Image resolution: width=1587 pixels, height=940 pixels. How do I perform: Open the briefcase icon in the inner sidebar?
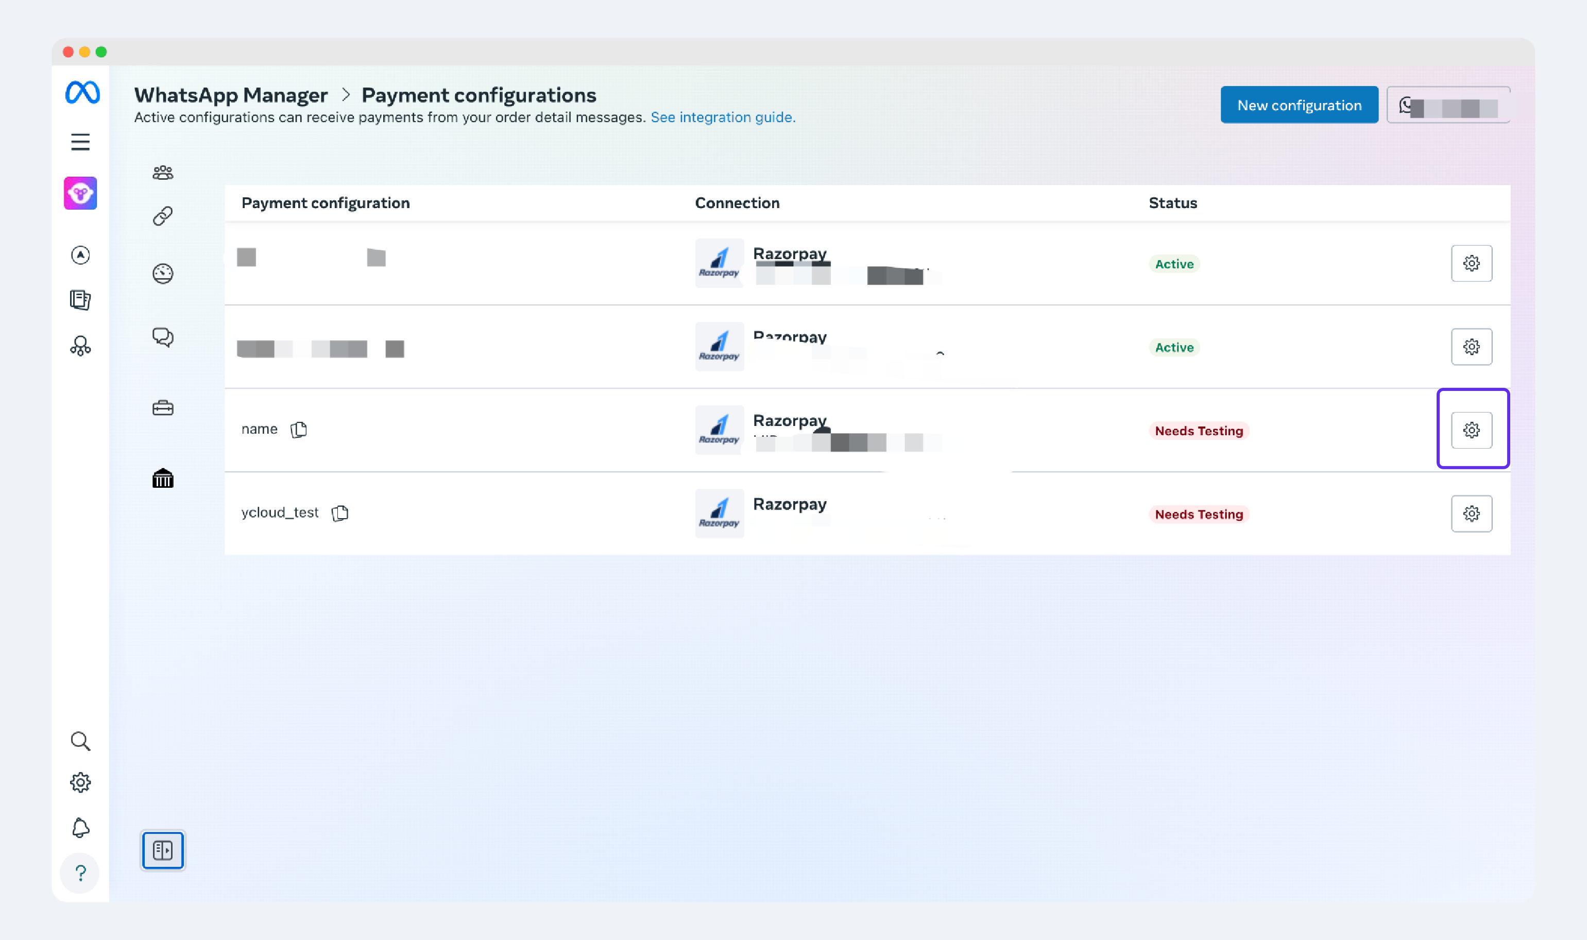163,407
